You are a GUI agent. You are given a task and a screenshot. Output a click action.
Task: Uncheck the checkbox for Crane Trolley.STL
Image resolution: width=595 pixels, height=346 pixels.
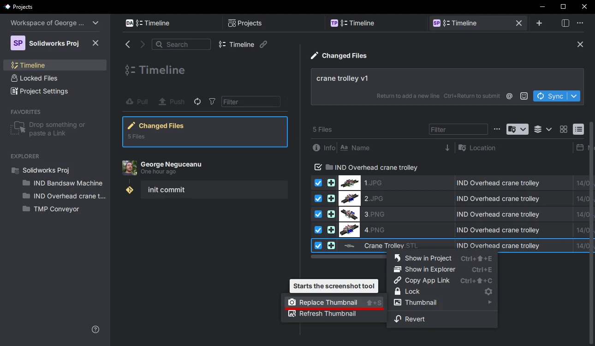[318, 245]
